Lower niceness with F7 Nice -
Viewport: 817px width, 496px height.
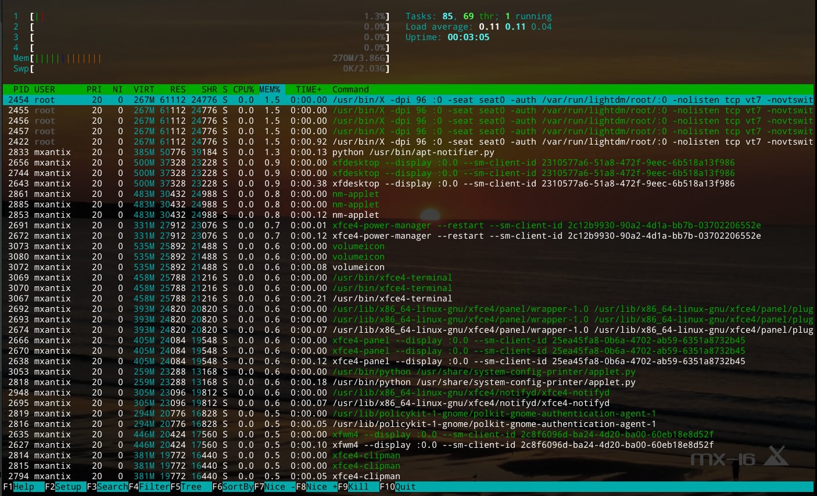click(275, 487)
